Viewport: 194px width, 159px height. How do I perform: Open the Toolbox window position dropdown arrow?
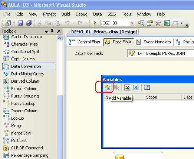[46, 32]
